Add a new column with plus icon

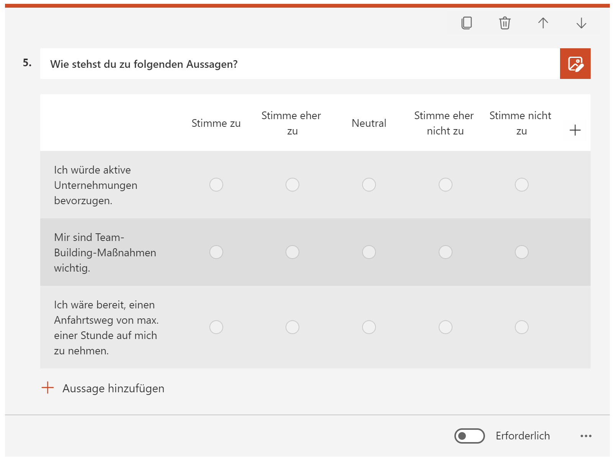(x=575, y=130)
